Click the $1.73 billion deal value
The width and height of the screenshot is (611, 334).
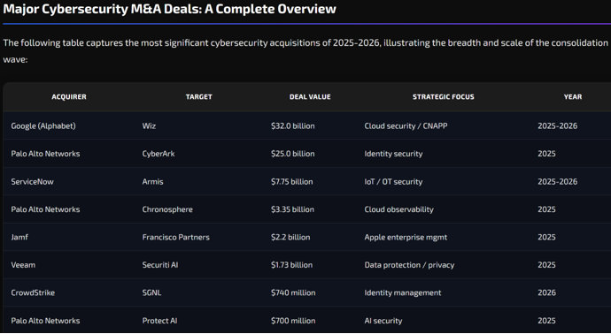pyautogui.click(x=291, y=265)
